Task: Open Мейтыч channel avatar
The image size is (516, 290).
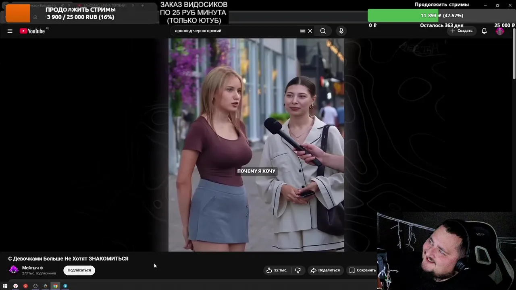Action: click(x=14, y=270)
